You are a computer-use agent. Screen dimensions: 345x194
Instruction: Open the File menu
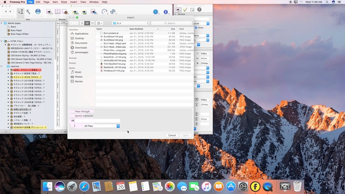[30, 2]
